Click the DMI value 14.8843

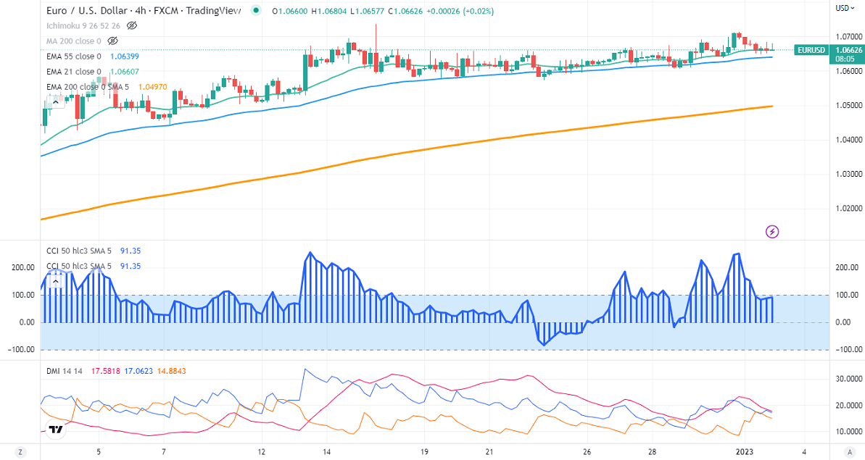(172, 372)
